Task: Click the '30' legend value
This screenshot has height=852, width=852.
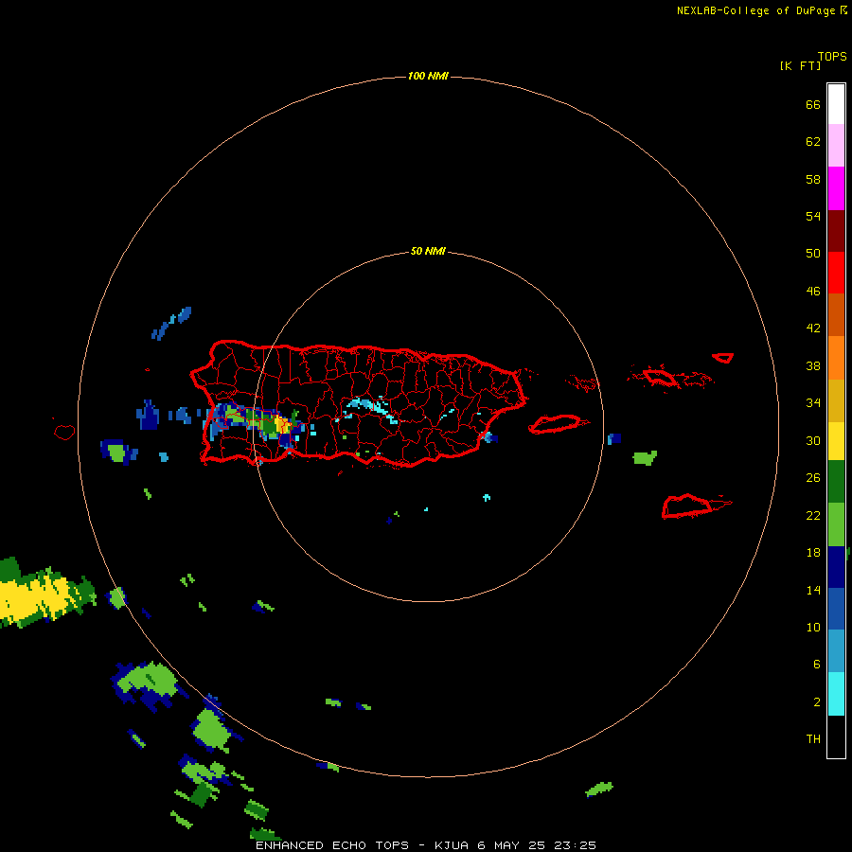Action: click(813, 440)
